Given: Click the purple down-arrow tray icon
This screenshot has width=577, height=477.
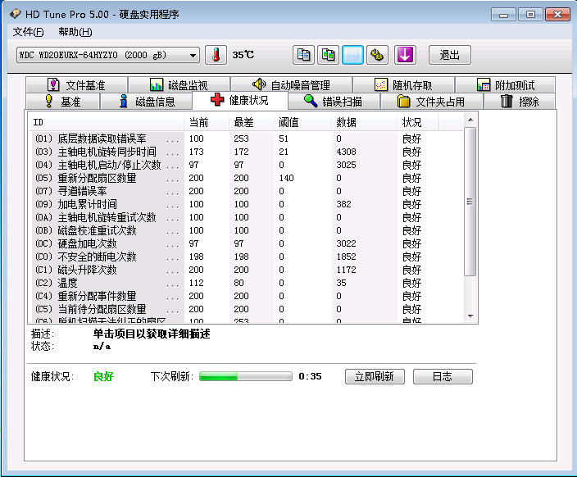Looking at the screenshot, I should pos(405,55).
